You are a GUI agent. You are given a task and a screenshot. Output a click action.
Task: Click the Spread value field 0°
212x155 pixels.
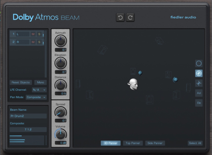[60, 121]
